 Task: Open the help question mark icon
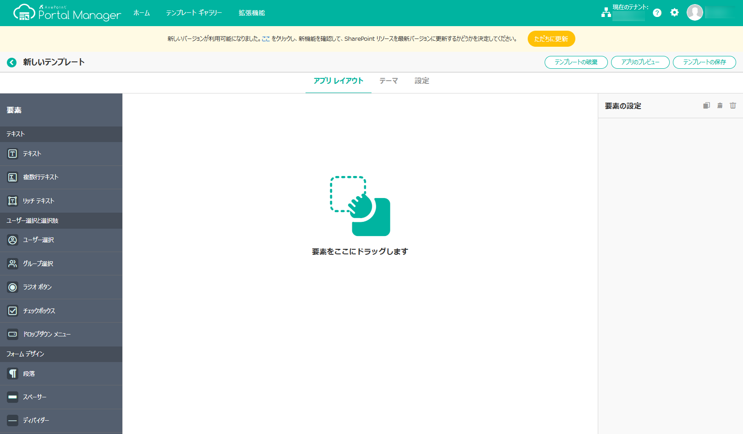click(x=657, y=13)
